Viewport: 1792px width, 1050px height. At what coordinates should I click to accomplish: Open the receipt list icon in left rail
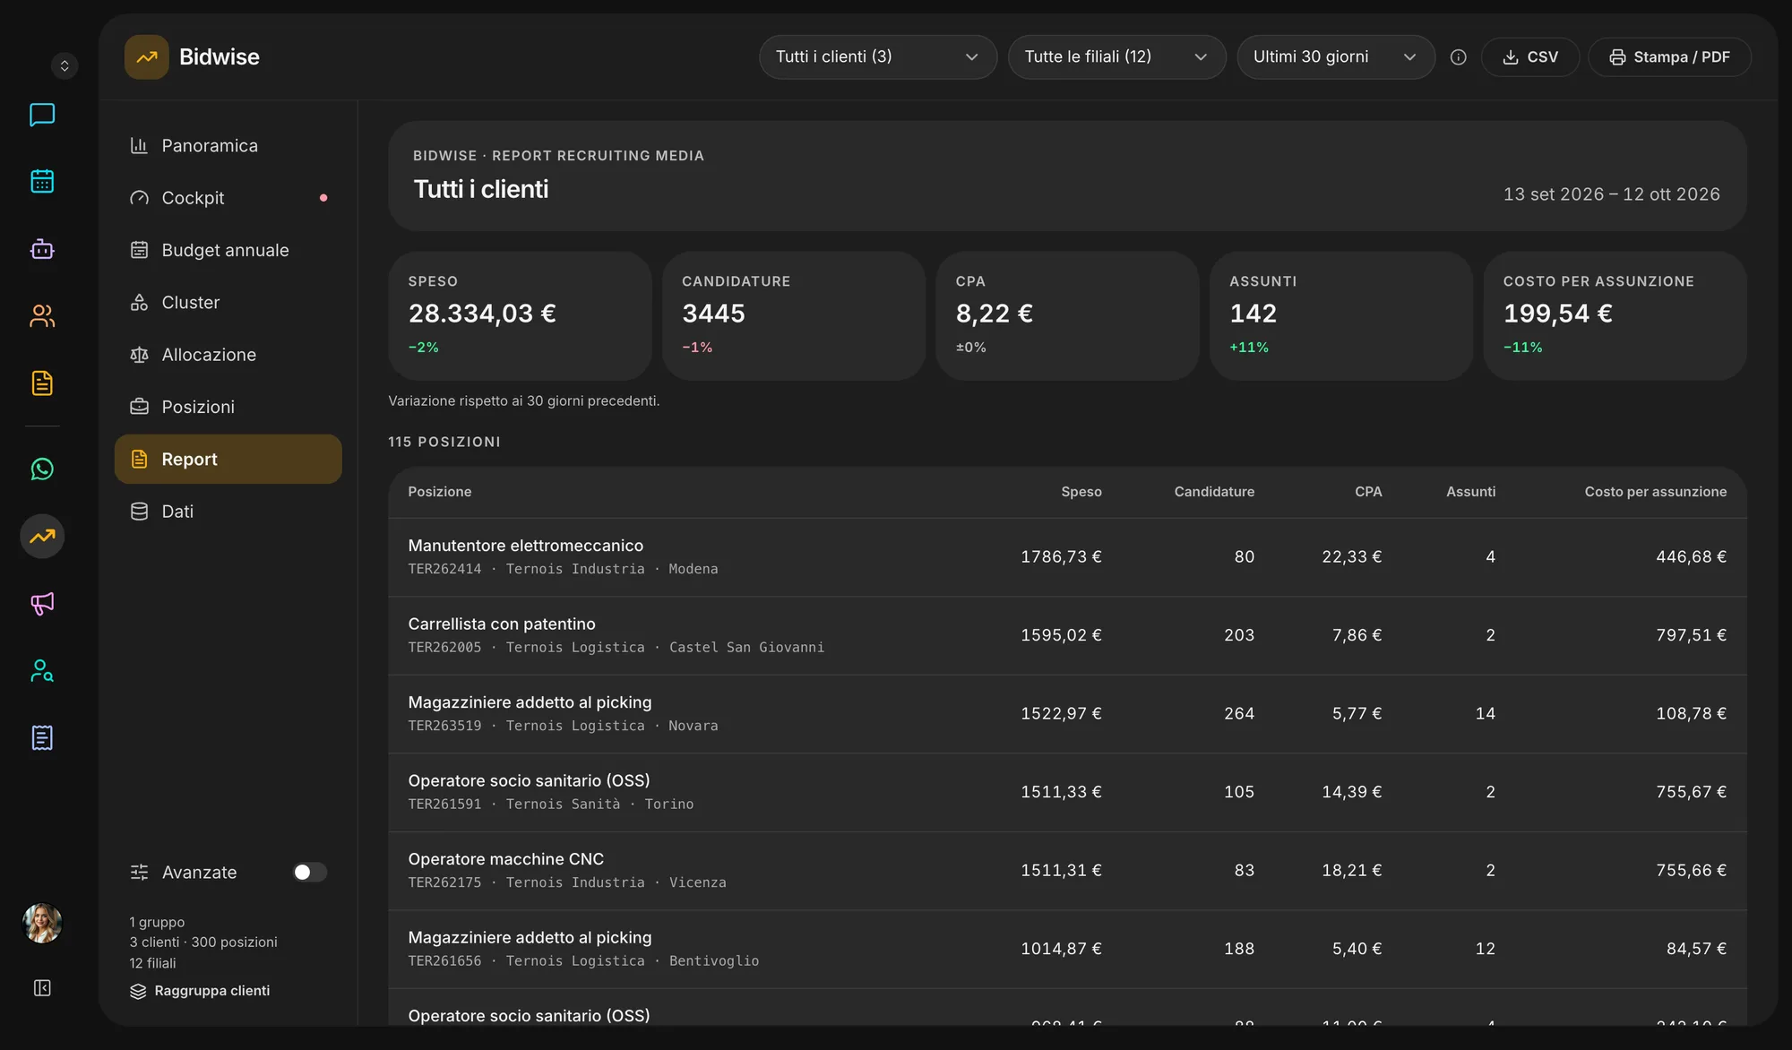(42, 738)
